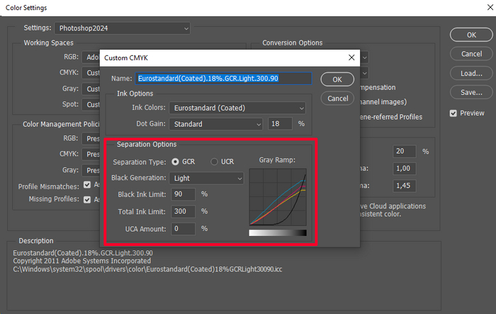Open the Gray color management policy dropdown
This screenshot has height=314, width=496.
click(91, 170)
